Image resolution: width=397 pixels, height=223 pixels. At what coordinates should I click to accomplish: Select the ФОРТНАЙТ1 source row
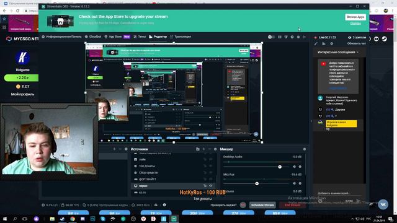[x=174, y=179]
